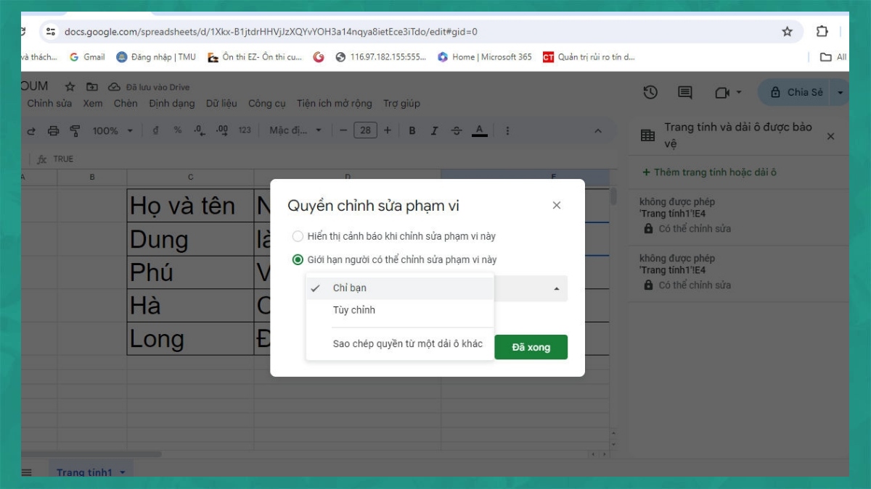
Task: Choose 'Tùy chỉnh' from the dropdown
Action: pos(354,310)
